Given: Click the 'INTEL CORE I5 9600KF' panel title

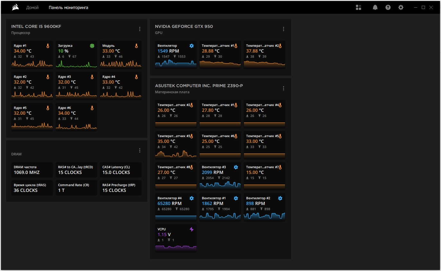Looking at the screenshot, I should coord(36,27).
